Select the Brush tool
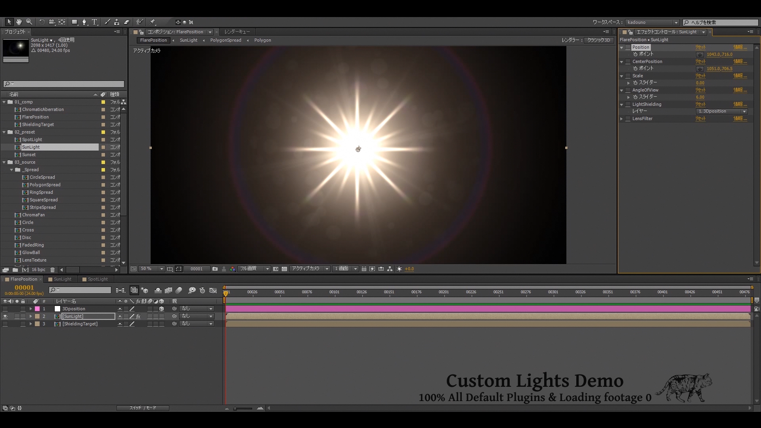761x428 pixels. coord(107,22)
